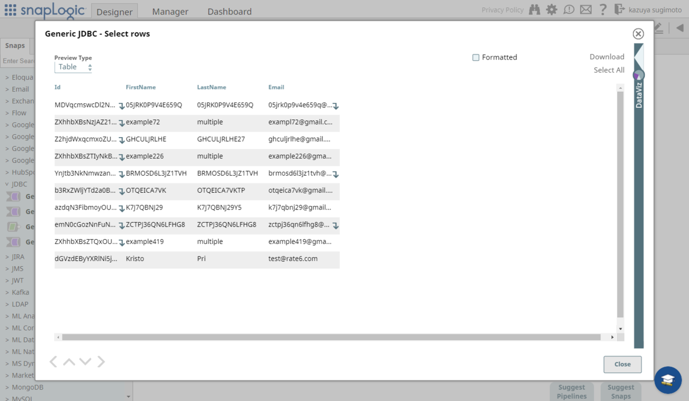
Task: Click the Select All link
Action: point(609,70)
